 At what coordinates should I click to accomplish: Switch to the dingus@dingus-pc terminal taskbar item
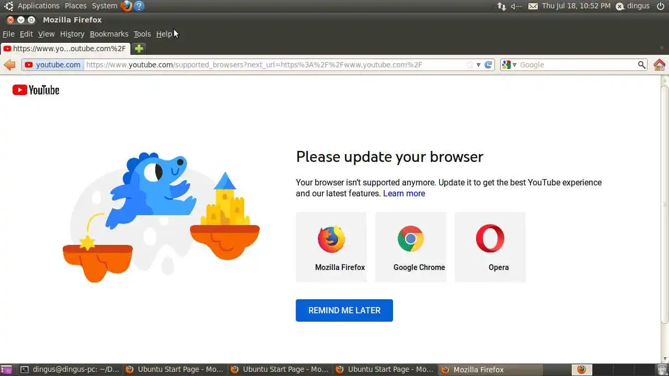(x=70, y=369)
